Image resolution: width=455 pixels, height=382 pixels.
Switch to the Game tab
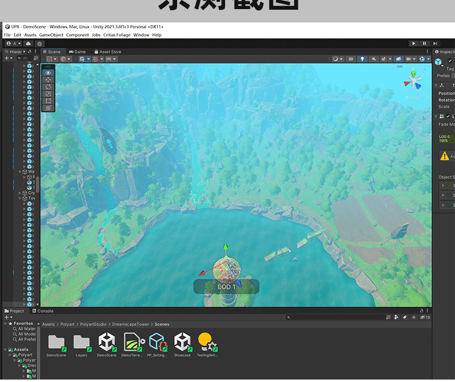tap(77, 52)
